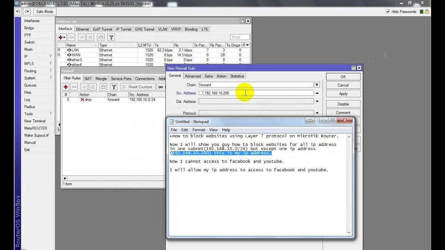Select the ether3 interface row
The image size is (445, 250).
153,60
